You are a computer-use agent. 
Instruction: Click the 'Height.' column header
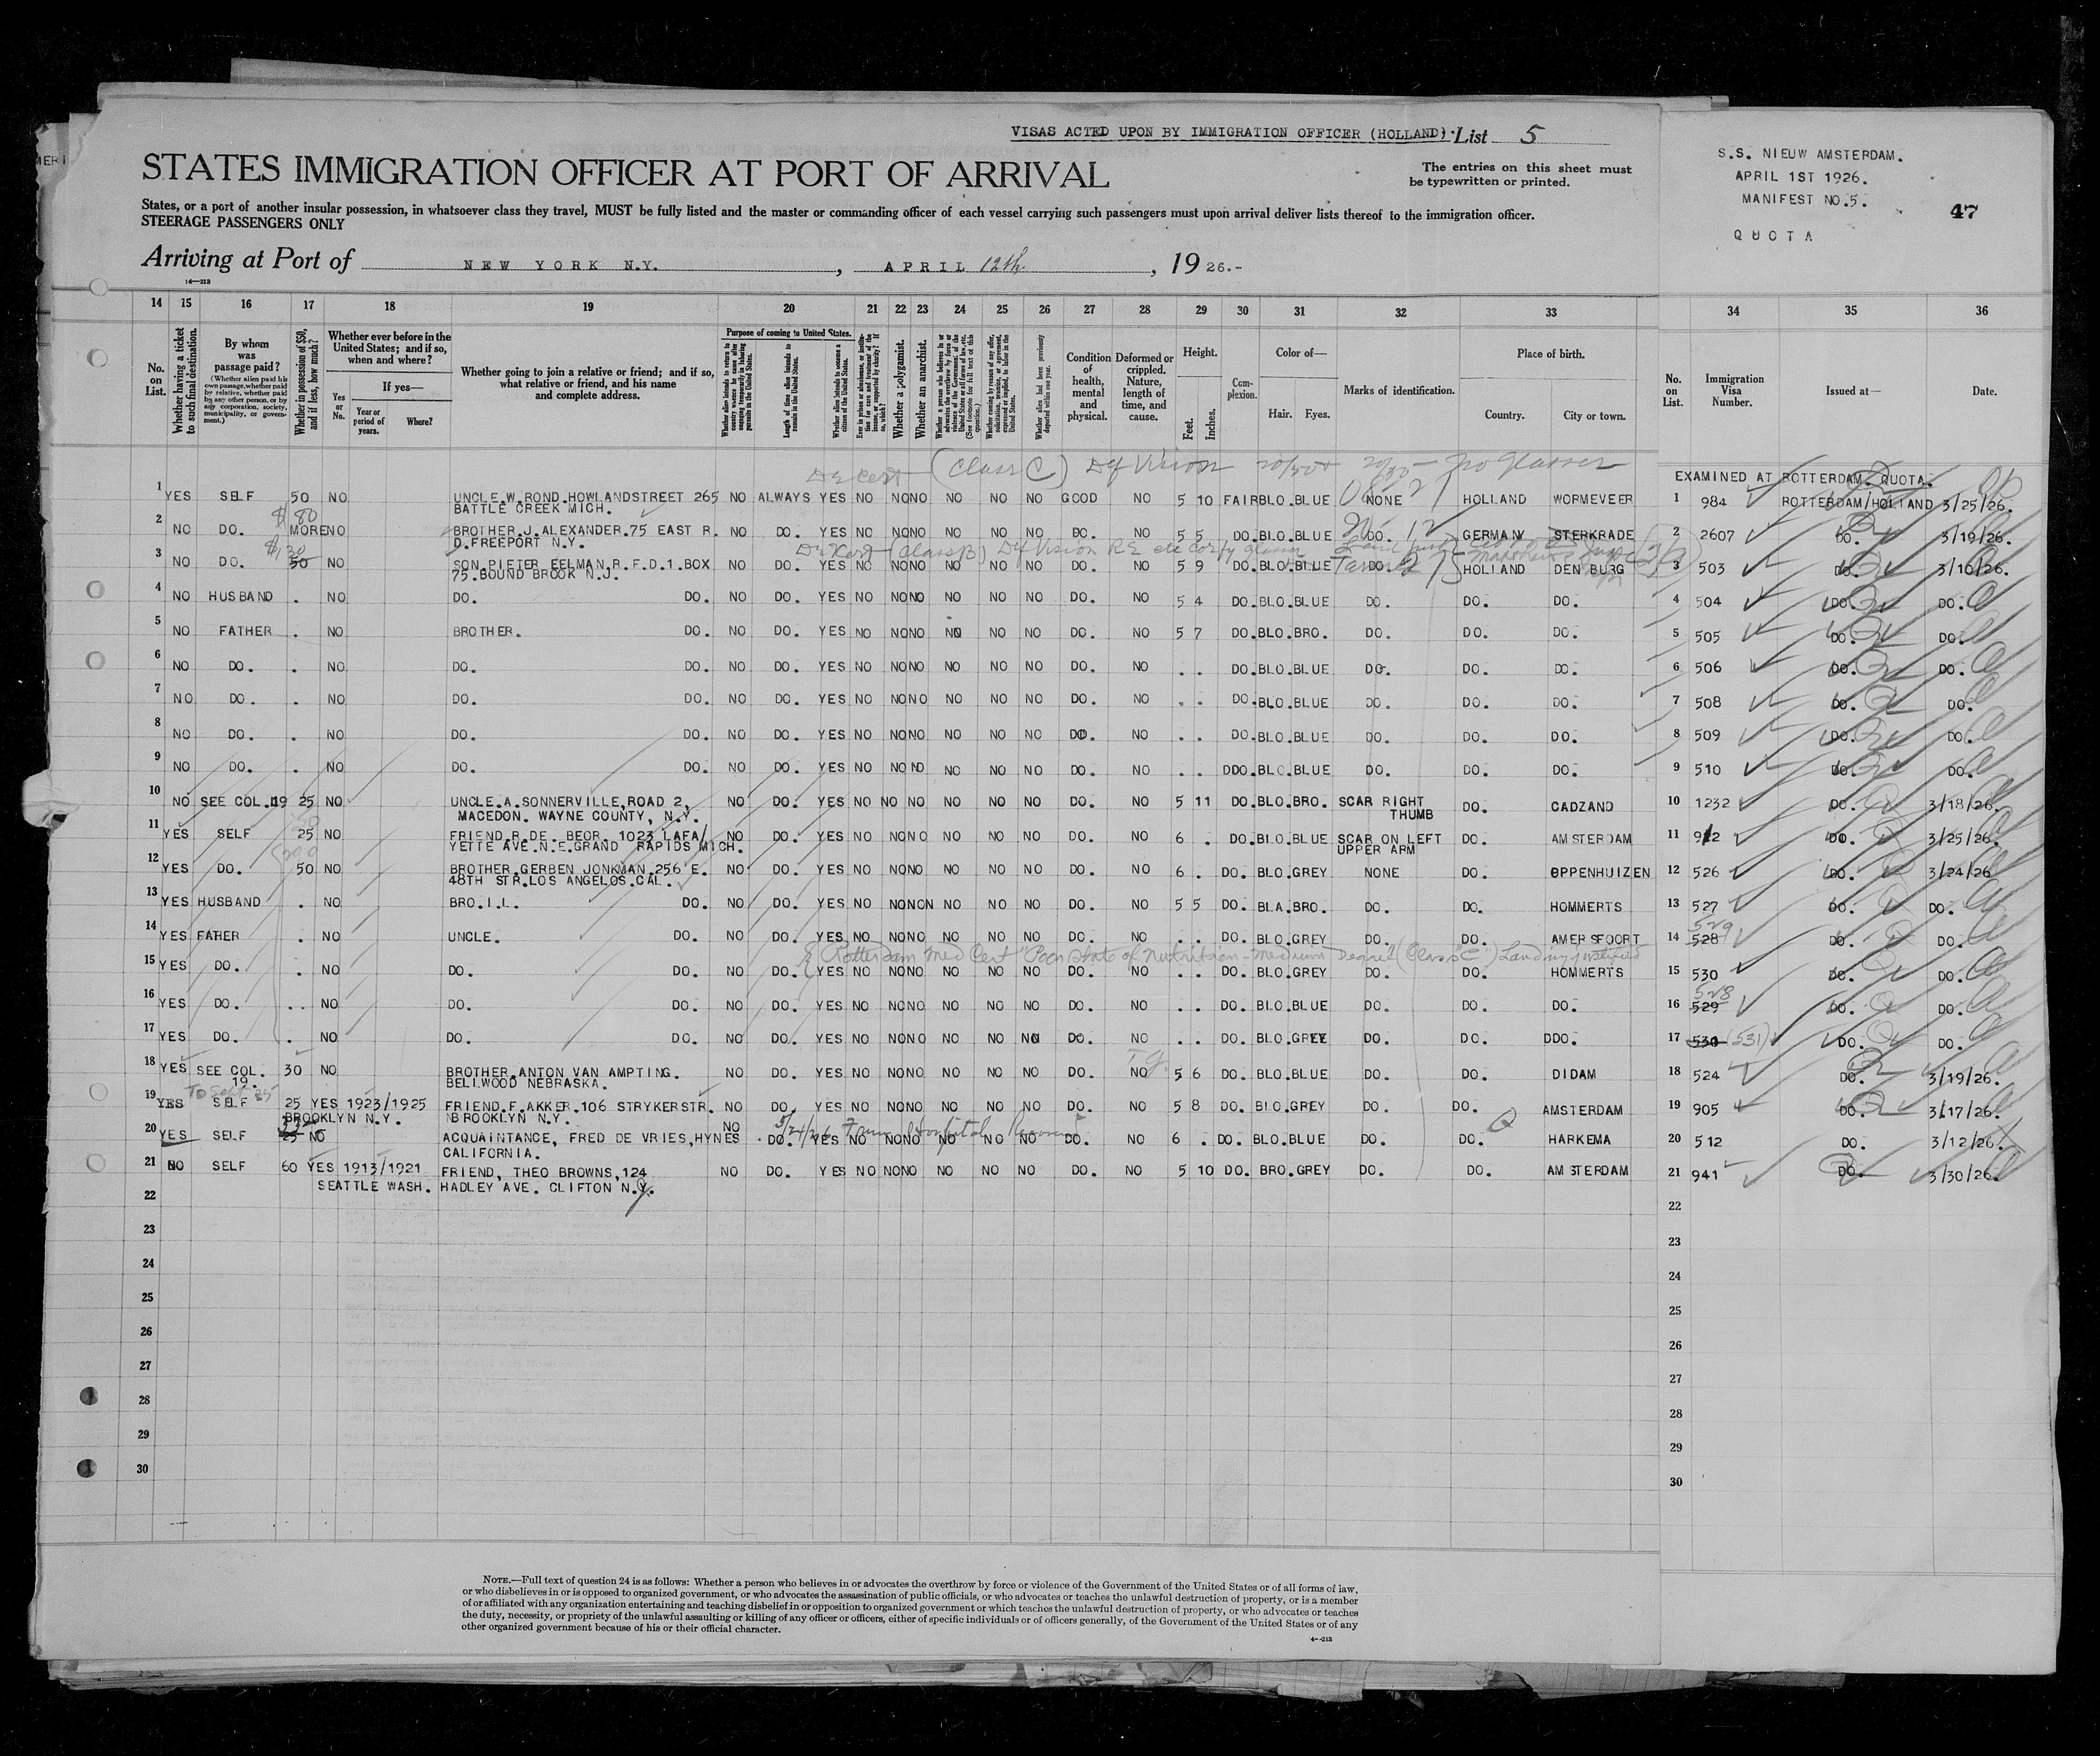pyautogui.click(x=1199, y=353)
